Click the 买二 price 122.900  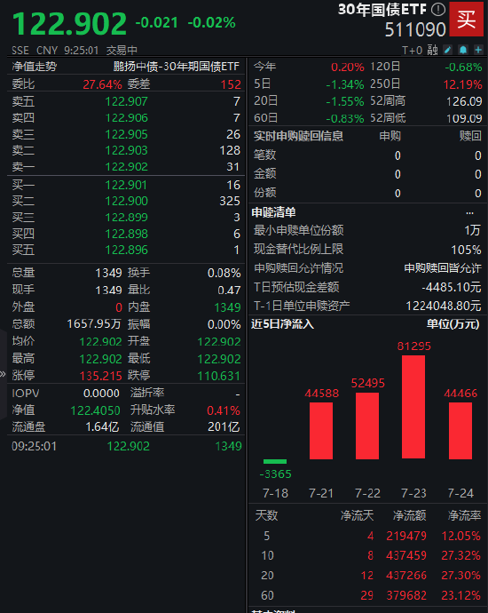127,201
